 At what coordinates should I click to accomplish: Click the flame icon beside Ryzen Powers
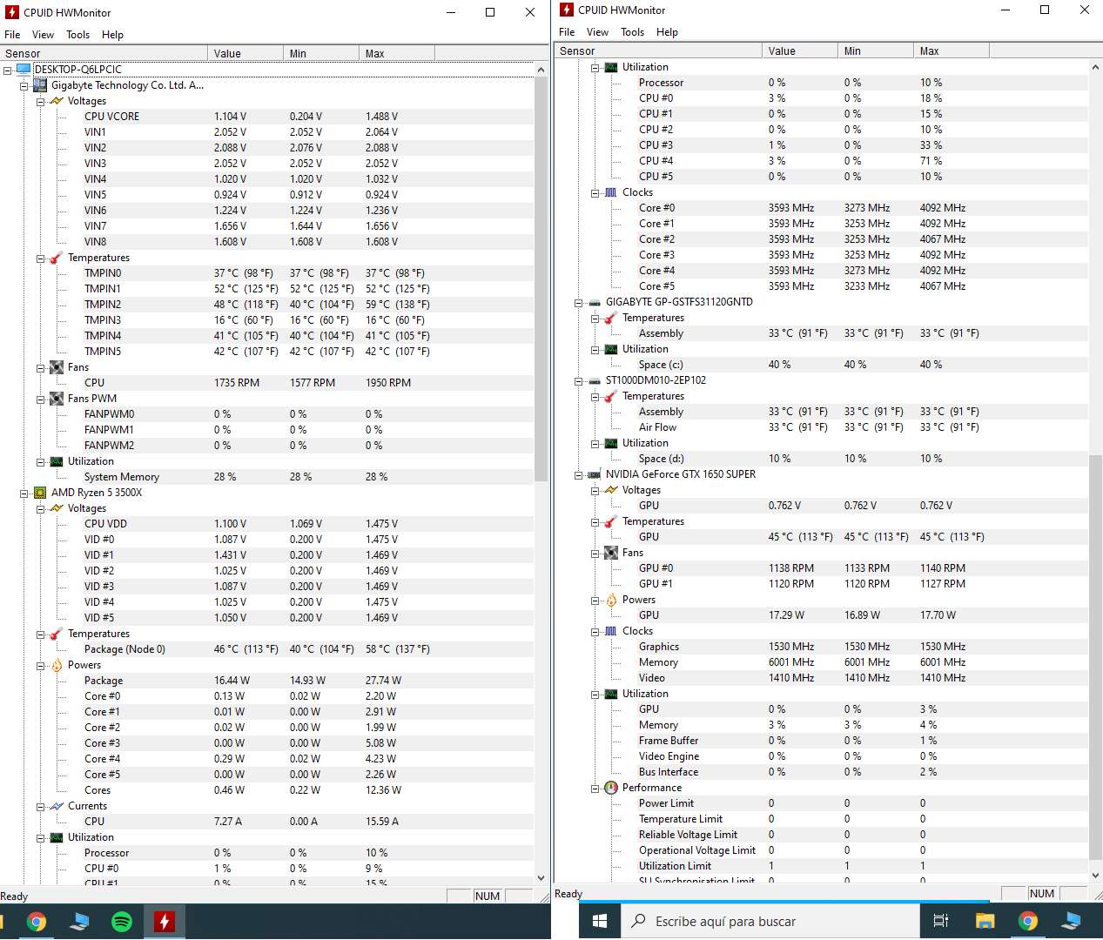coord(57,665)
